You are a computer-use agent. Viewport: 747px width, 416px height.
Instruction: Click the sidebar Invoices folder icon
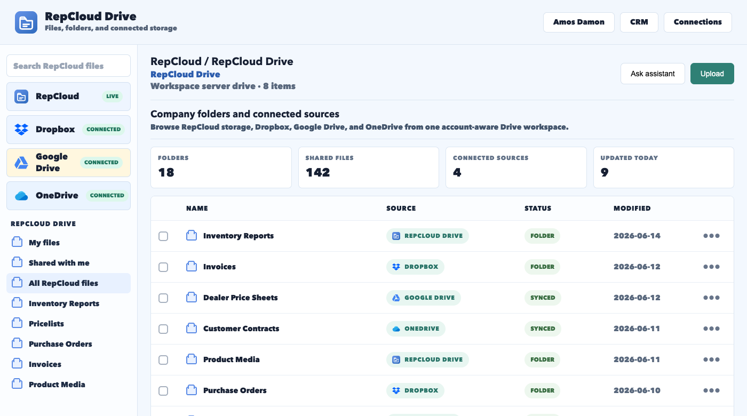[x=17, y=364]
